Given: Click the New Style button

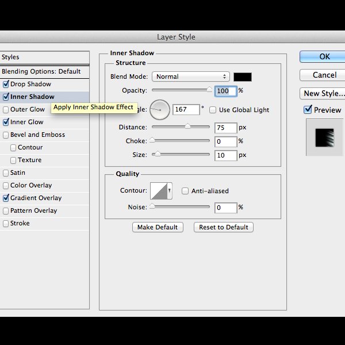Looking at the screenshot, I should coord(323,94).
